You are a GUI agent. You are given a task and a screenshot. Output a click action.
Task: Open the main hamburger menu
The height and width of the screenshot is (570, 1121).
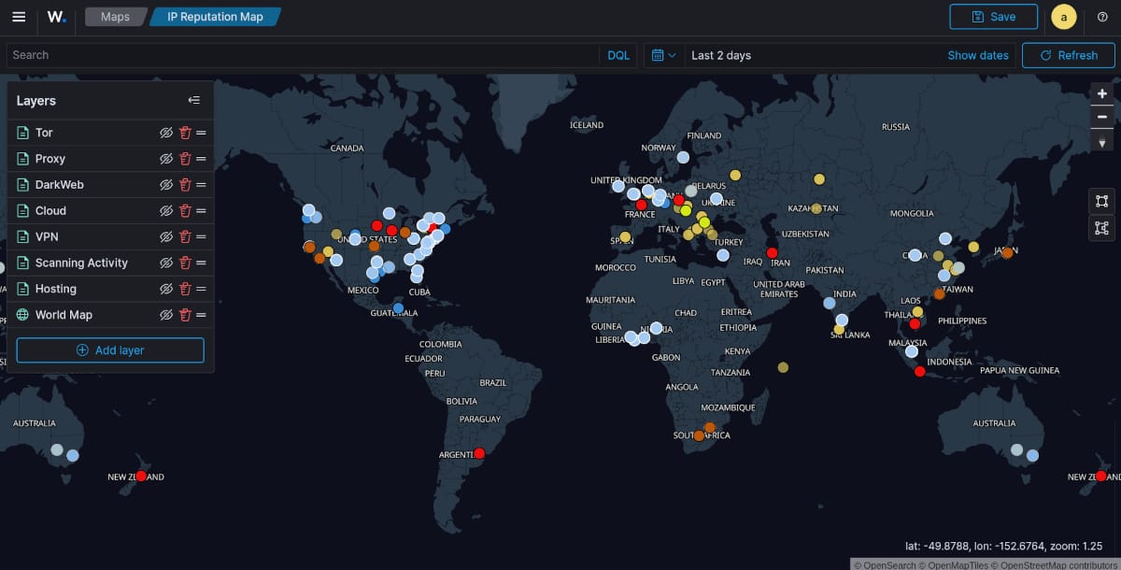[19, 17]
